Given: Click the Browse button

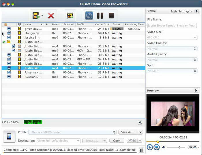Looking at the screenshot, I should pos(92,141).
